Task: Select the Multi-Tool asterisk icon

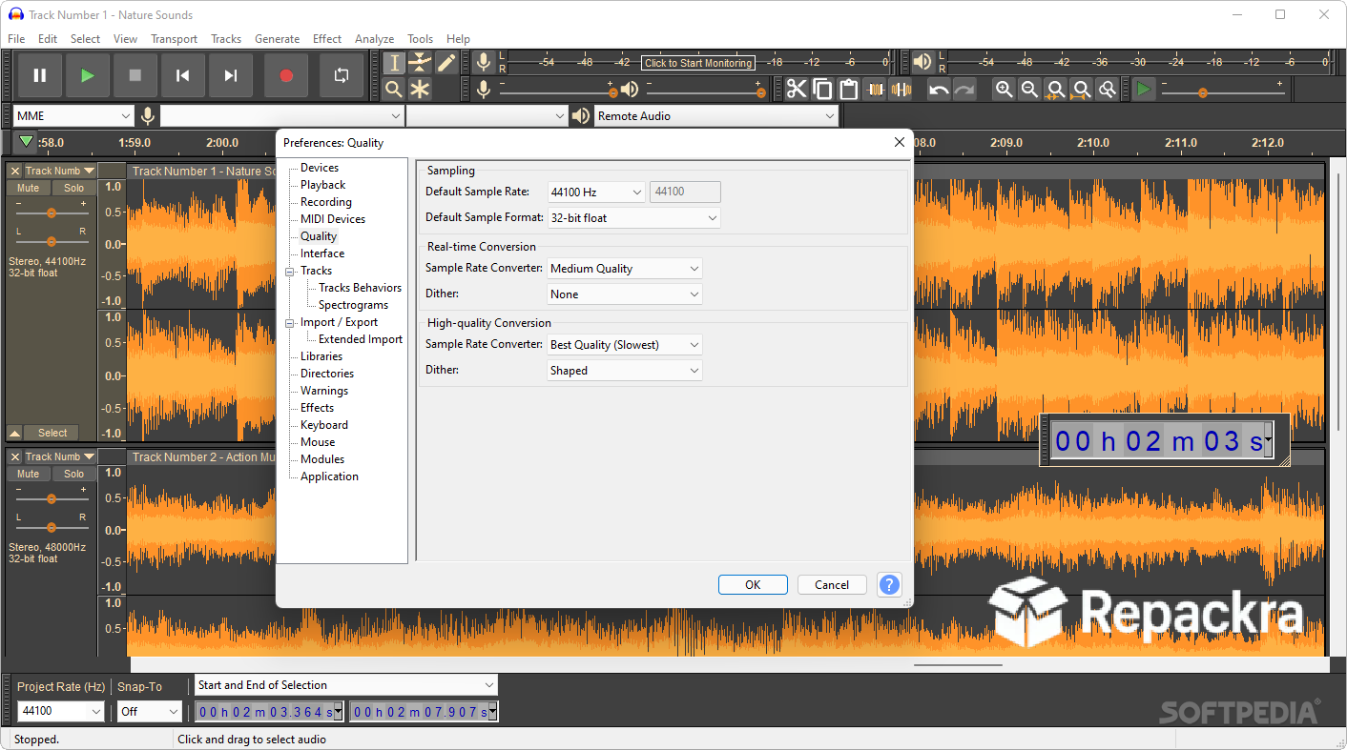Action: [420, 90]
